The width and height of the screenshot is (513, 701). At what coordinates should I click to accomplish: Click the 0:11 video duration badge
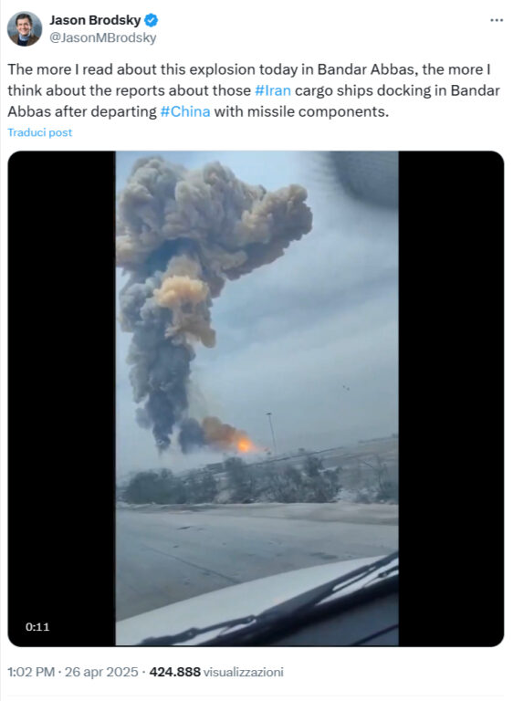click(37, 627)
